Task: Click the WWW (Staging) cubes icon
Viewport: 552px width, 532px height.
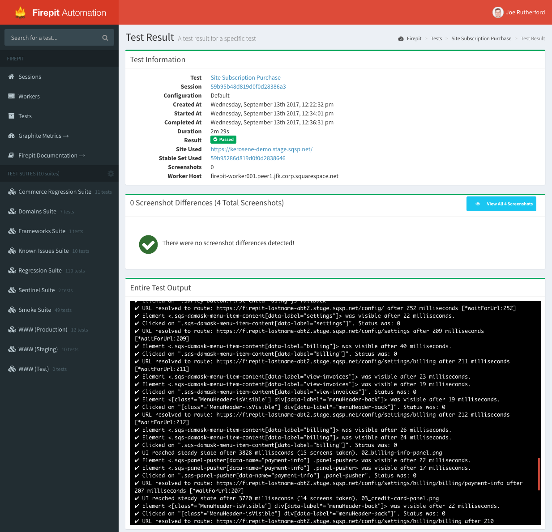Action: point(12,349)
